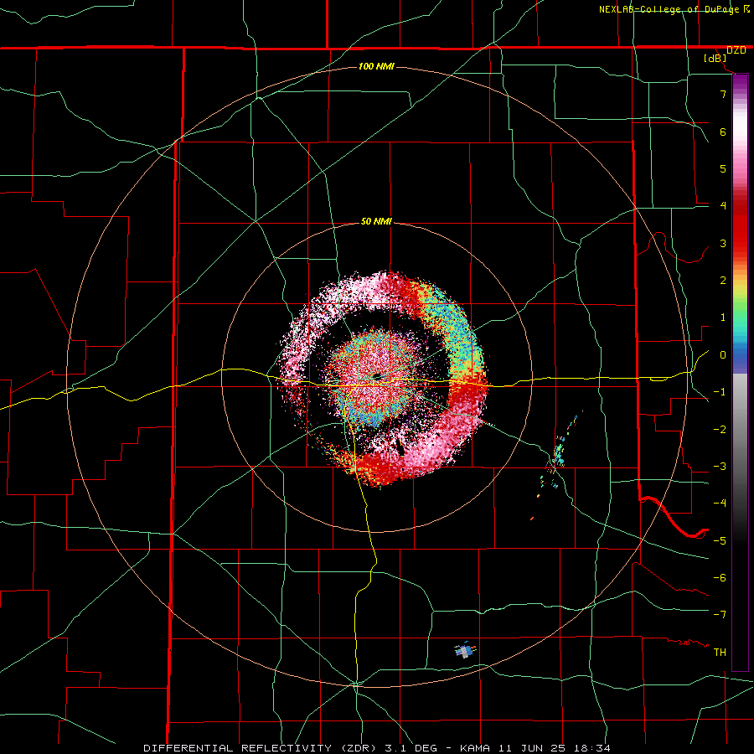This screenshot has height=754, width=754.
Task: Click the "18:34" timestamp in the caption
Action: (592, 748)
